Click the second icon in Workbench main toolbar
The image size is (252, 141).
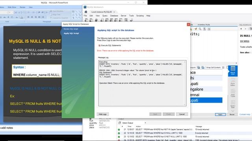tap(91, 20)
